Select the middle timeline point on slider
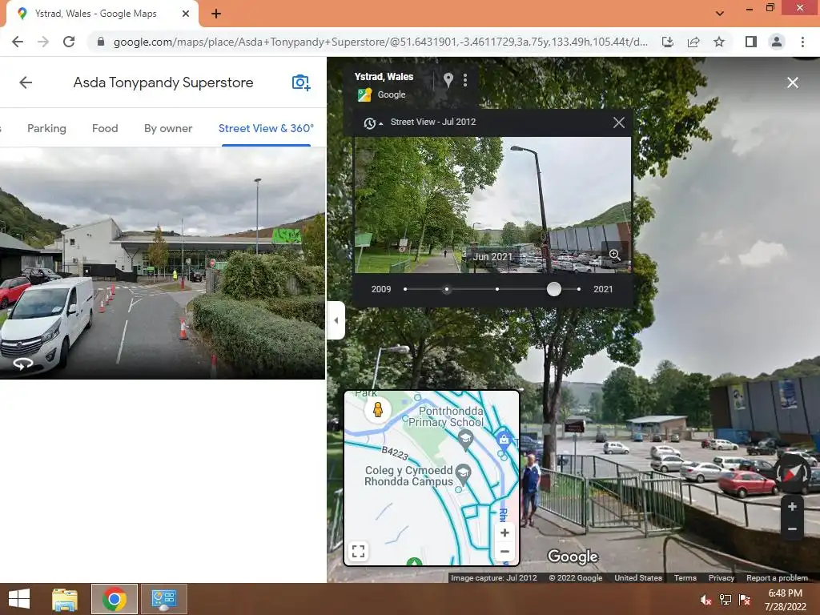The width and height of the screenshot is (820, 615). (x=496, y=289)
